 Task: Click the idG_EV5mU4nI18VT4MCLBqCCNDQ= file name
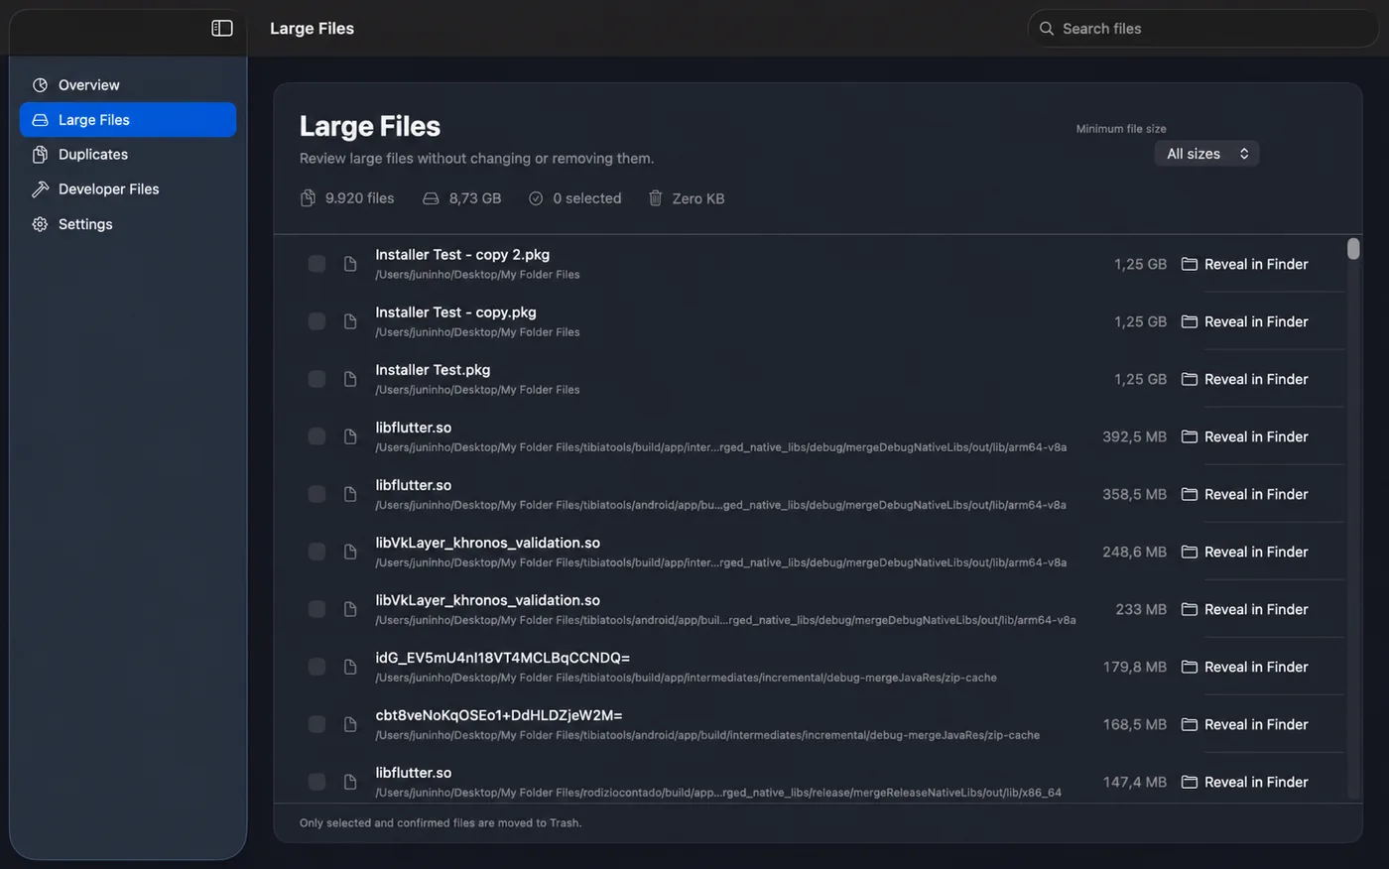[502, 658]
